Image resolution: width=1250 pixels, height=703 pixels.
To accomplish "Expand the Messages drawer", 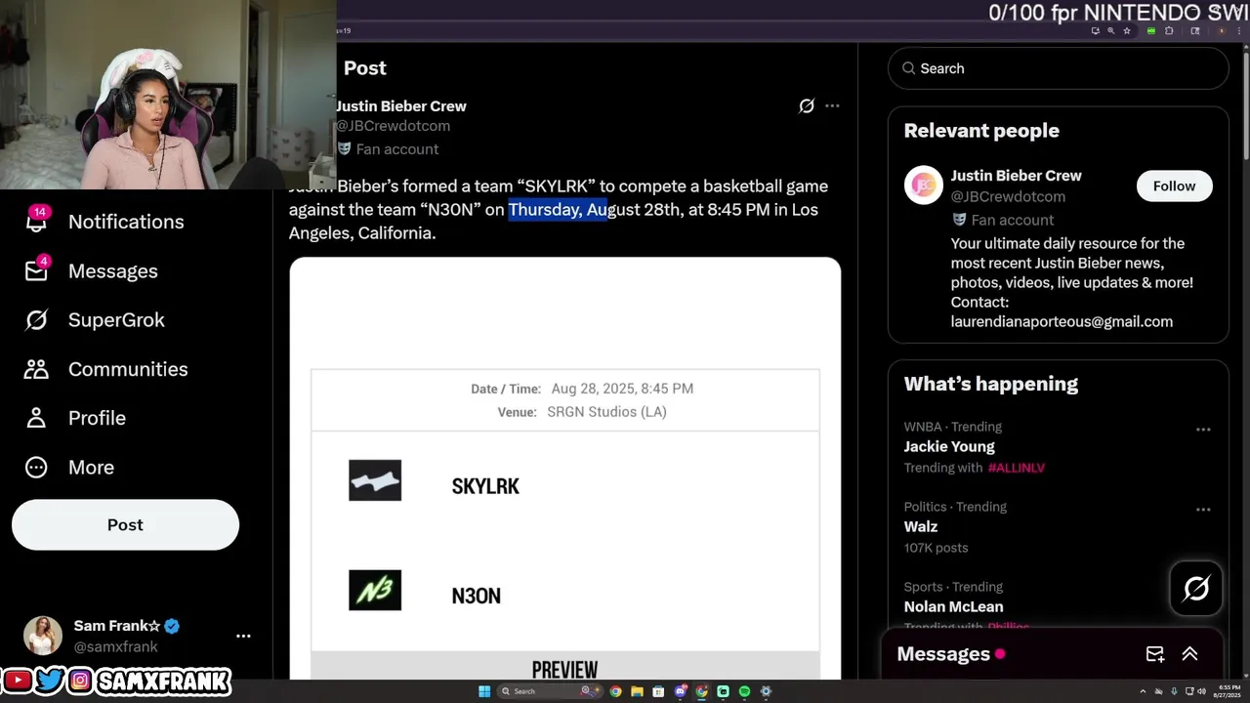I will 1189,654.
